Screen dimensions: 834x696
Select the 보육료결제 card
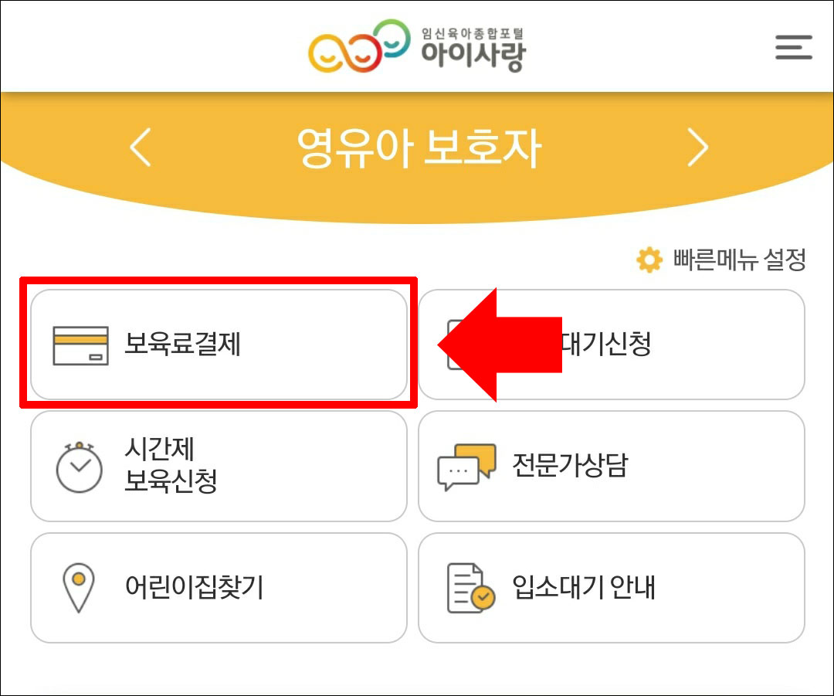pos(219,344)
